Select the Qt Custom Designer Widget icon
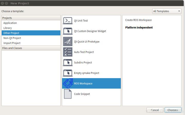Screen dimensions: 185x115 [68, 31]
